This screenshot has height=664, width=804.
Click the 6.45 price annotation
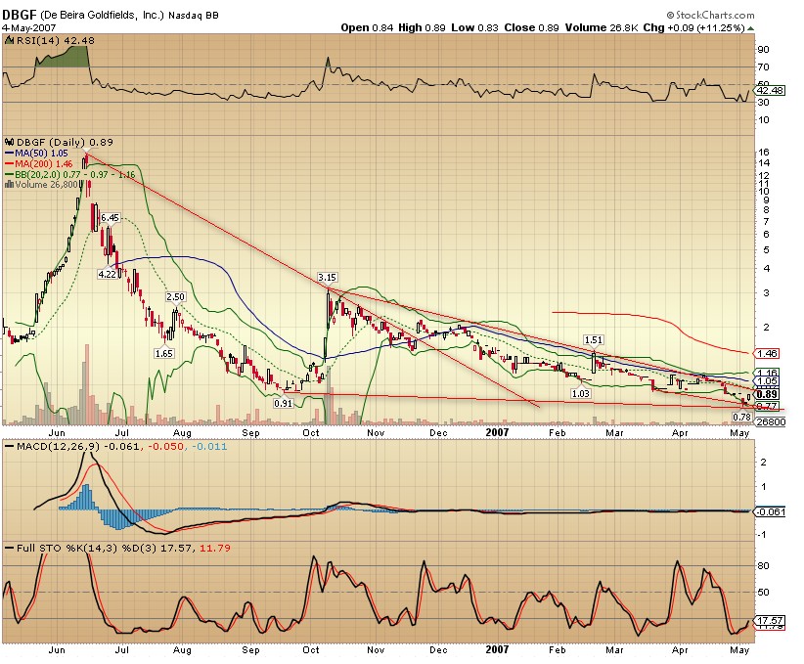pyautogui.click(x=110, y=218)
